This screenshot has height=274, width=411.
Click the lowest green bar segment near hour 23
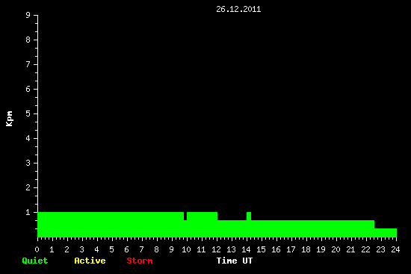386,233
